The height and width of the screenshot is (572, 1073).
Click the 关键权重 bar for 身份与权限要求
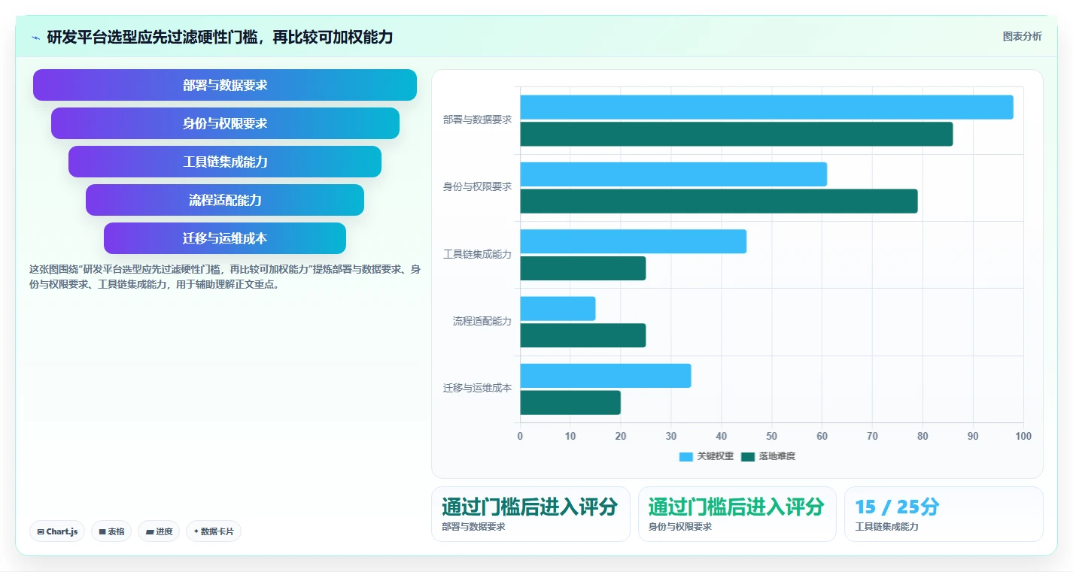[x=673, y=174]
